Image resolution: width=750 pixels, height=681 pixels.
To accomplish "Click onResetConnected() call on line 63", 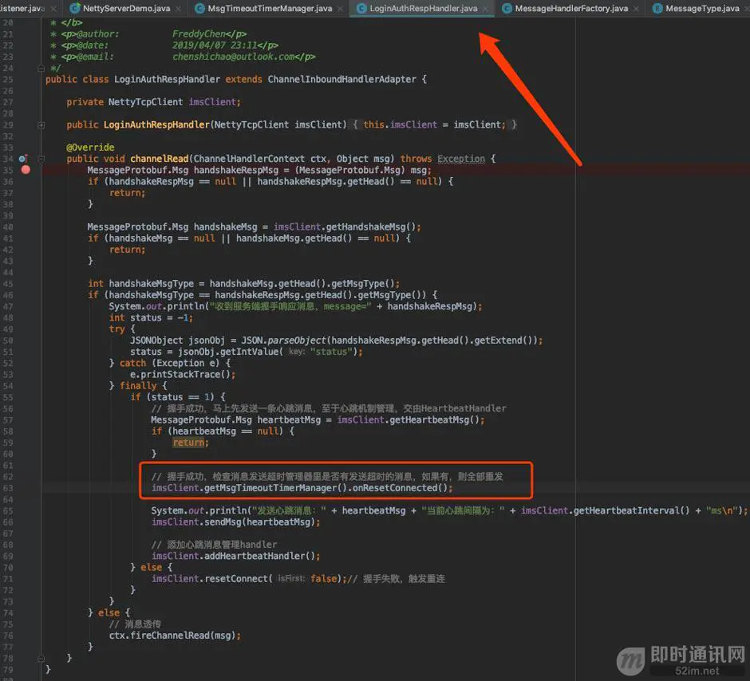I will click(400, 488).
